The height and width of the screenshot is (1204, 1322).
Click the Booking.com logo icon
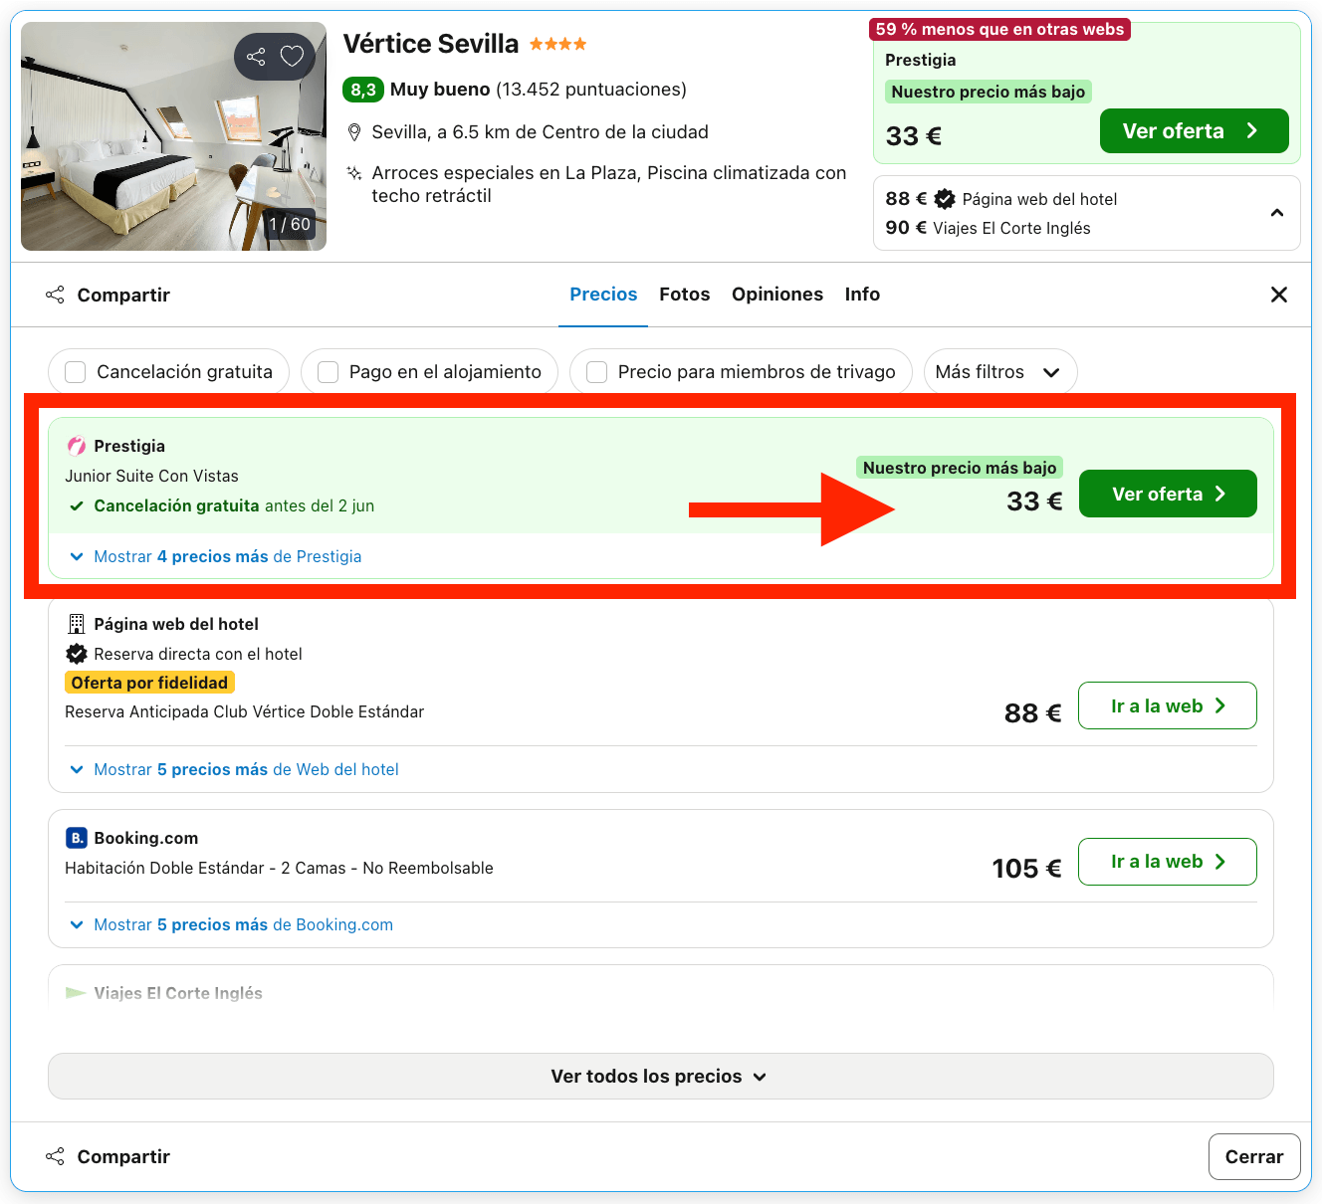(77, 838)
